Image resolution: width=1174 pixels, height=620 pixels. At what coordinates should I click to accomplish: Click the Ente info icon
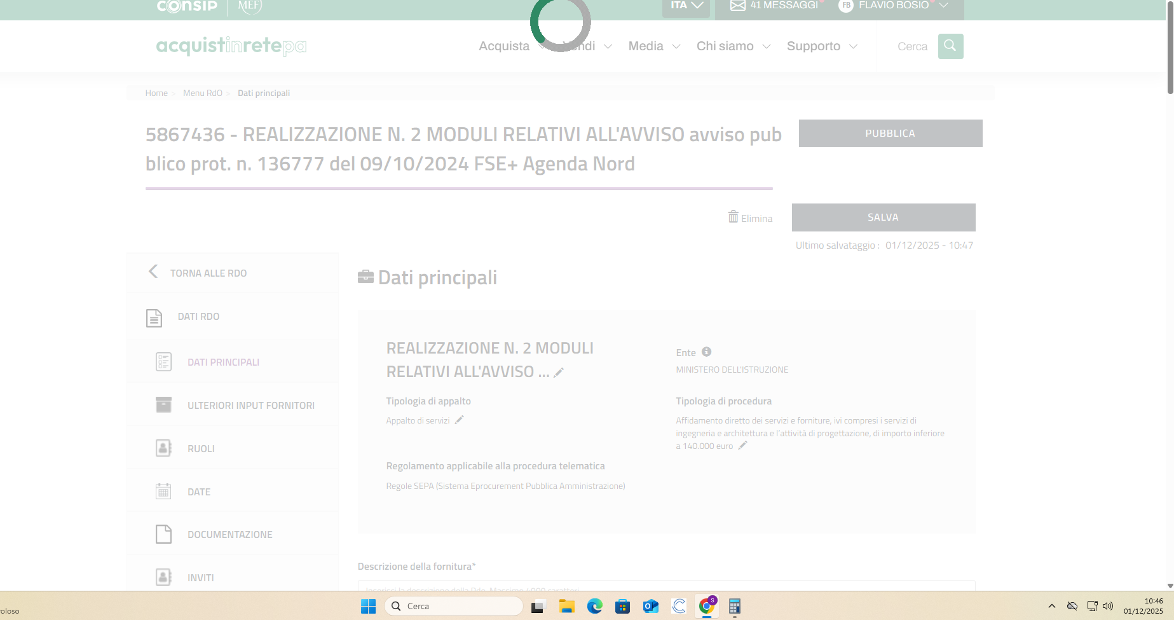tap(706, 352)
